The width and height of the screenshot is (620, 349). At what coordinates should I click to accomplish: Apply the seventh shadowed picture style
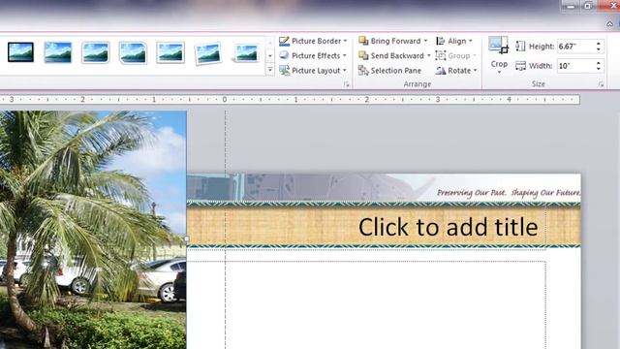245,52
